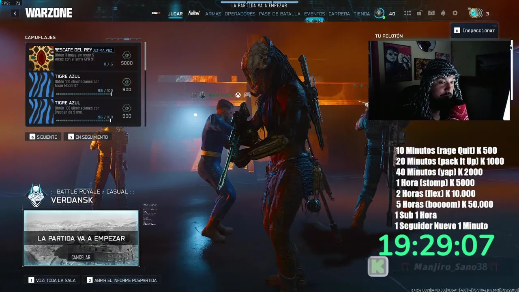Click XP icon for Dresden 9 mm challenge
This screenshot has height=292, width=519.
click(127, 108)
